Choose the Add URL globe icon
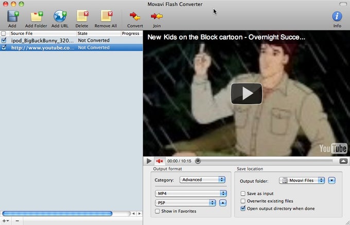 pyautogui.click(x=60, y=16)
